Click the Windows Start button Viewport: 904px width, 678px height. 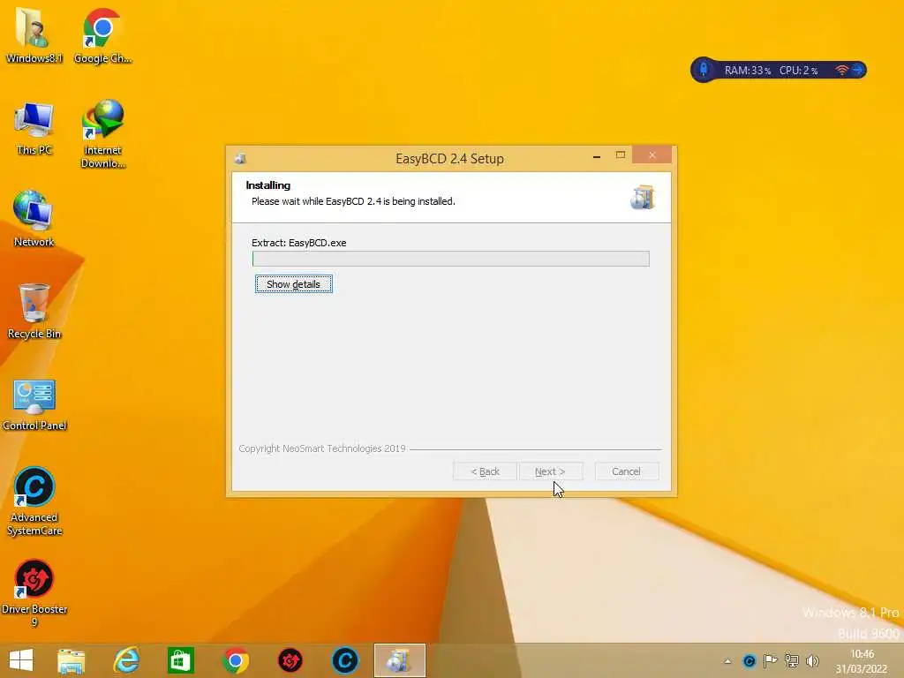point(21,660)
